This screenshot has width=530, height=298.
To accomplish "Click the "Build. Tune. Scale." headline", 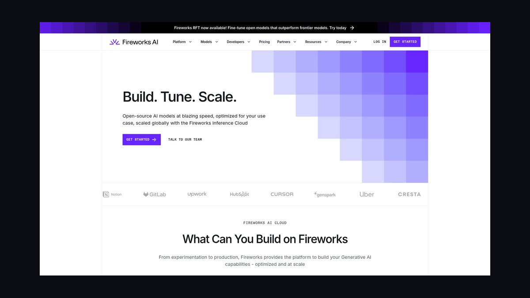I will pyautogui.click(x=179, y=97).
